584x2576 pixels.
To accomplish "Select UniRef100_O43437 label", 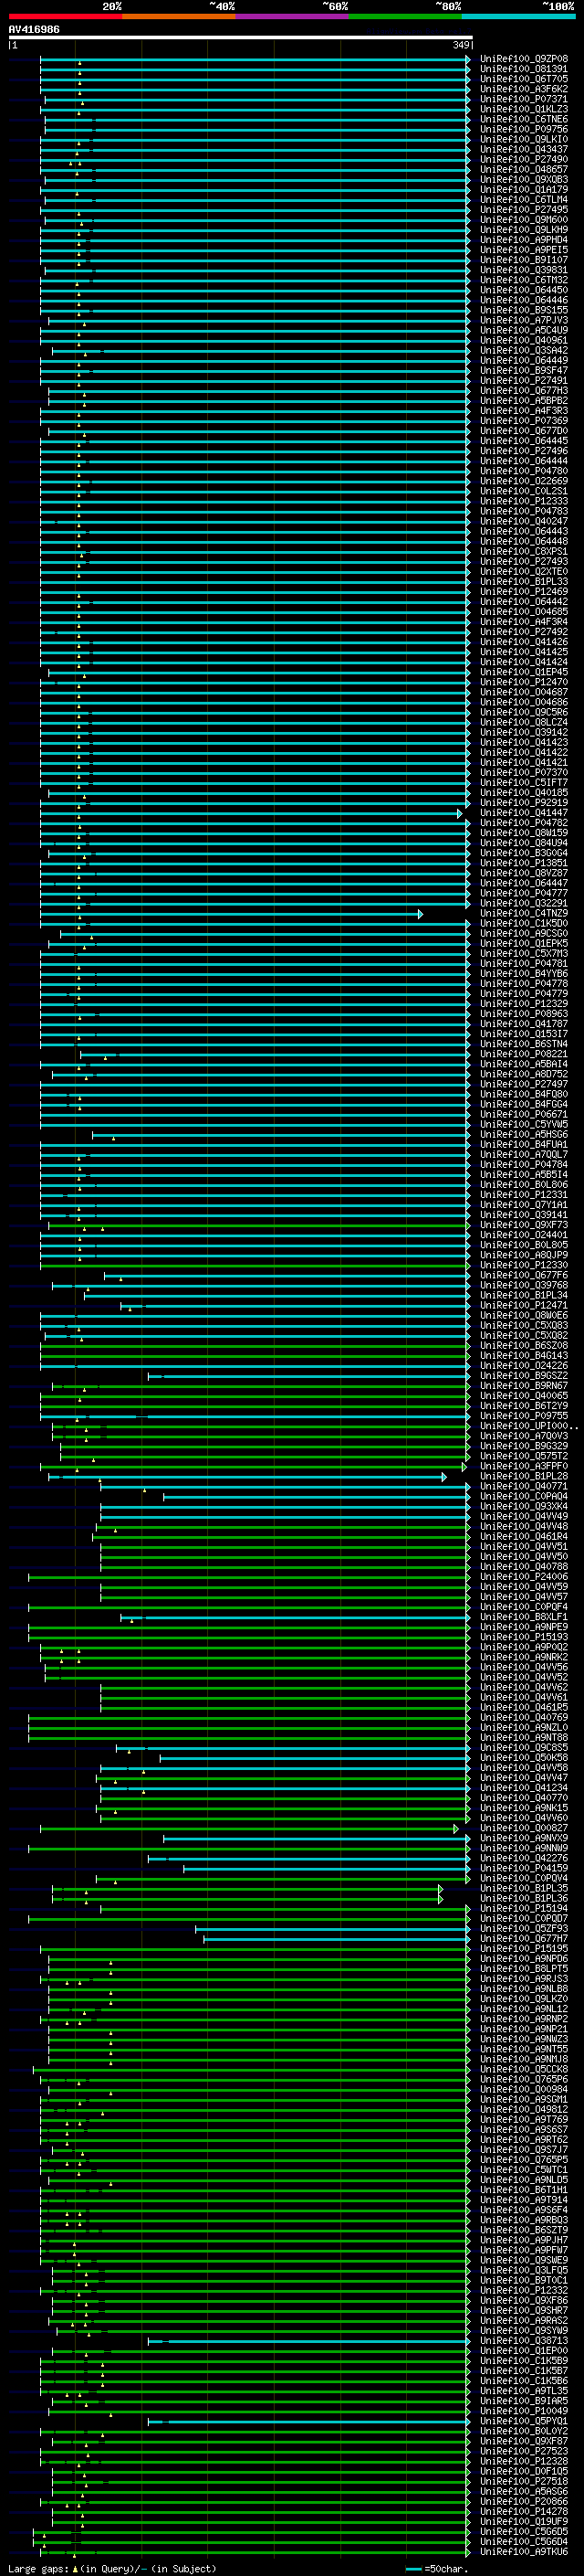I will point(524,149).
